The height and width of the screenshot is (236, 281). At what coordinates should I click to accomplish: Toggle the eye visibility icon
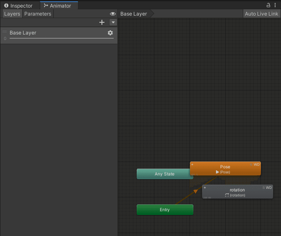click(x=113, y=14)
